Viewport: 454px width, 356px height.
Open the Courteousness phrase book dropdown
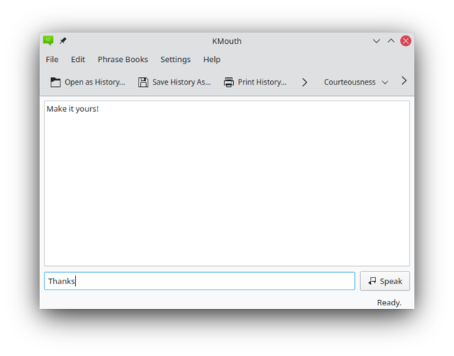tap(356, 82)
